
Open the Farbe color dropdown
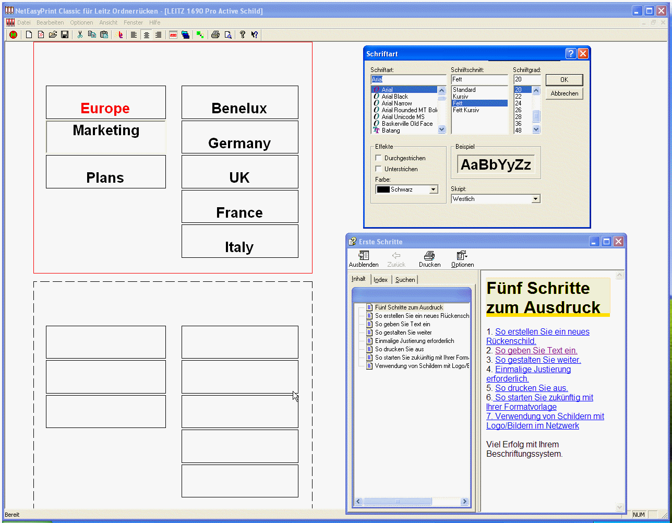click(434, 189)
